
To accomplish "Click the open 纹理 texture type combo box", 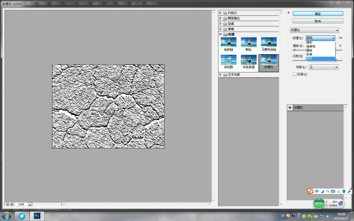I will point(320,38).
